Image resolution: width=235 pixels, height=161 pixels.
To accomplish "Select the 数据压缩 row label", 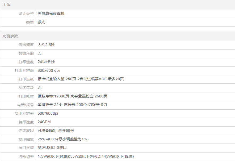I will pyautogui.click(x=26, y=53).
